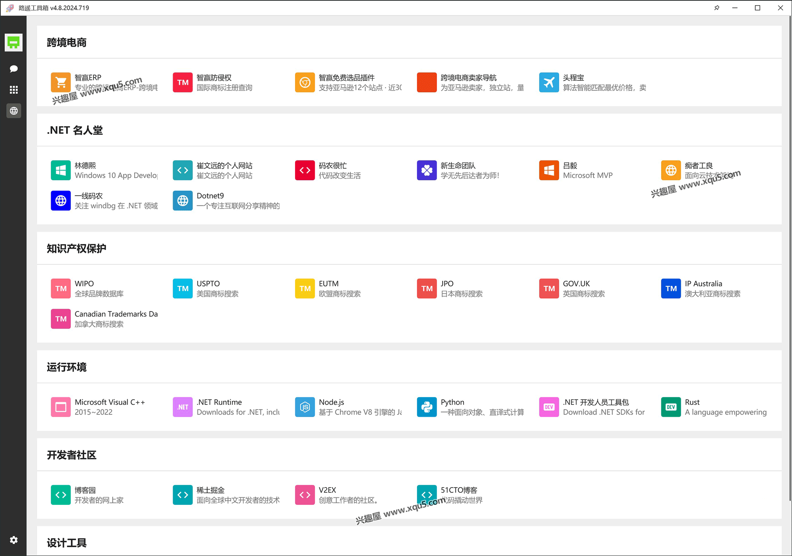Open 博客园 开发者的网上家 link

pyautogui.click(x=87, y=495)
